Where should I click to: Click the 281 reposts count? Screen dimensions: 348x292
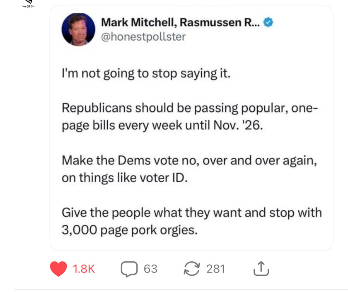coord(215,269)
